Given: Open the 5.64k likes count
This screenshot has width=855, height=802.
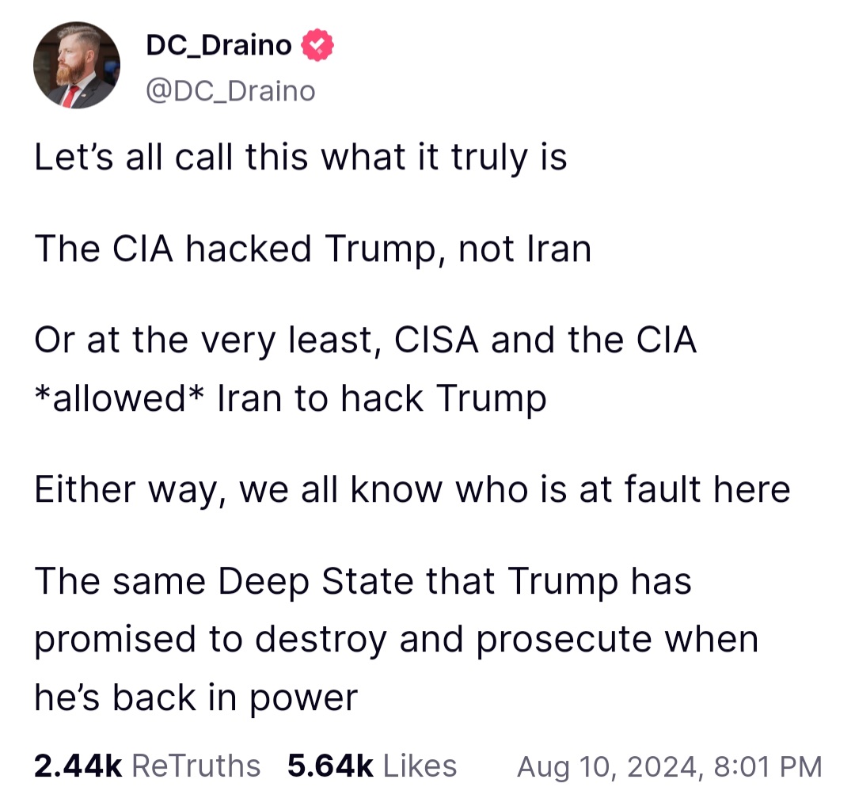Looking at the screenshot, I should pos(330,766).
